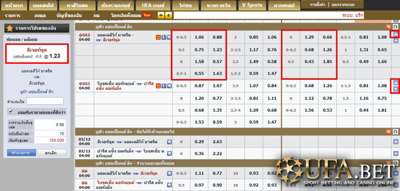The width and height of the screenshot is (400, 191).
Task: Open the V Sports tab
Action: 252,5
